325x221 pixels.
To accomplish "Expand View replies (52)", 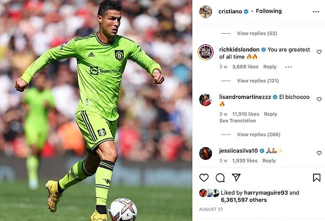I will pos(257,33).
